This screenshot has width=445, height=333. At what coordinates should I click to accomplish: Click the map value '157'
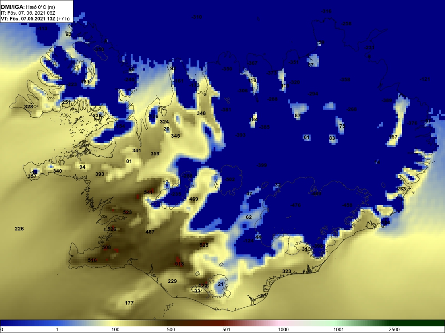[x=393, y=137]
